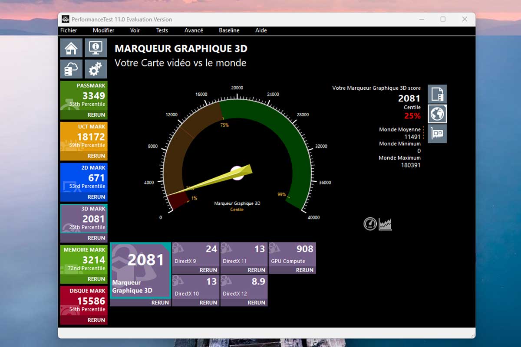521x347 pixels.
Task: Switch to the speedometer gauge view icon
Action: [x=370, y=224]
